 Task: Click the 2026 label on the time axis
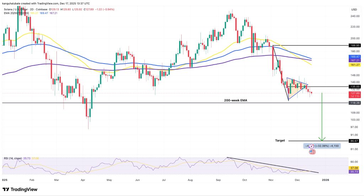tap(325, 180)
